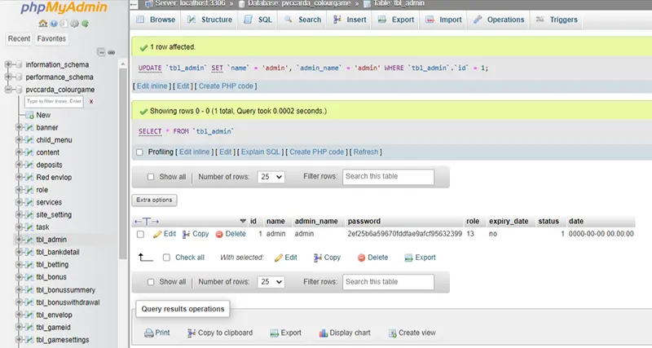The height and width of the screenshot is (348, 652).
Task: Click Refresh link beside Profiling
Action: 366,152
